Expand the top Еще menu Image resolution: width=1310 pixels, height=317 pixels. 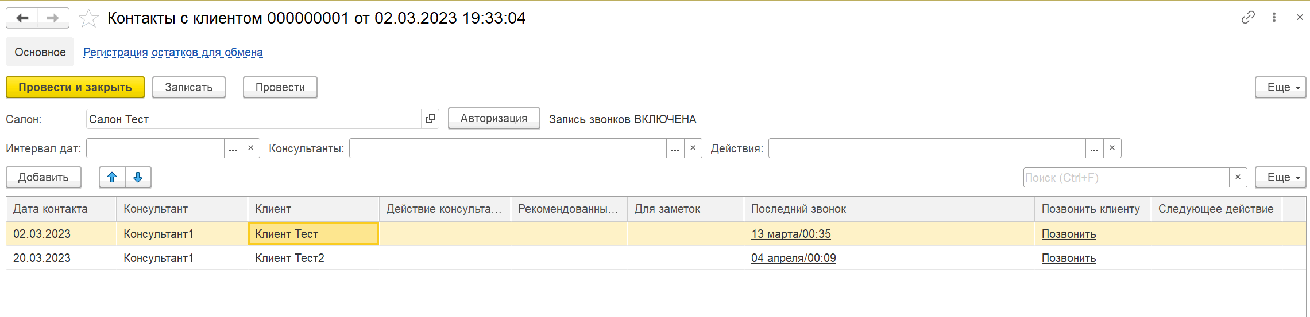1280,87
